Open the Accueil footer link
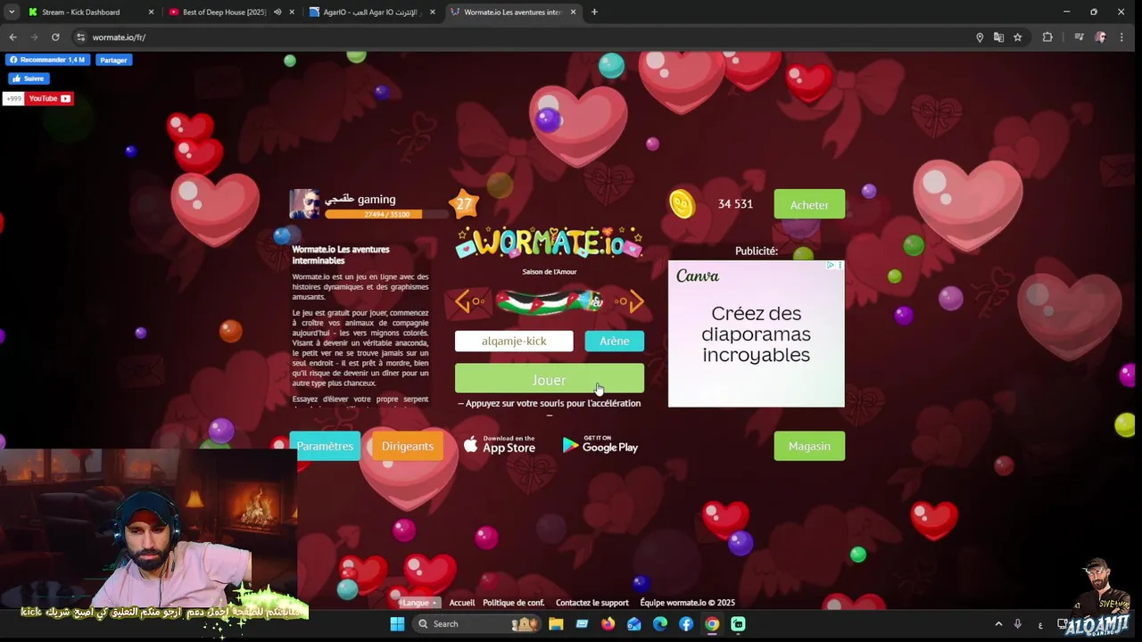Screen dimensions: 1142x642 [x=462, y=603]
